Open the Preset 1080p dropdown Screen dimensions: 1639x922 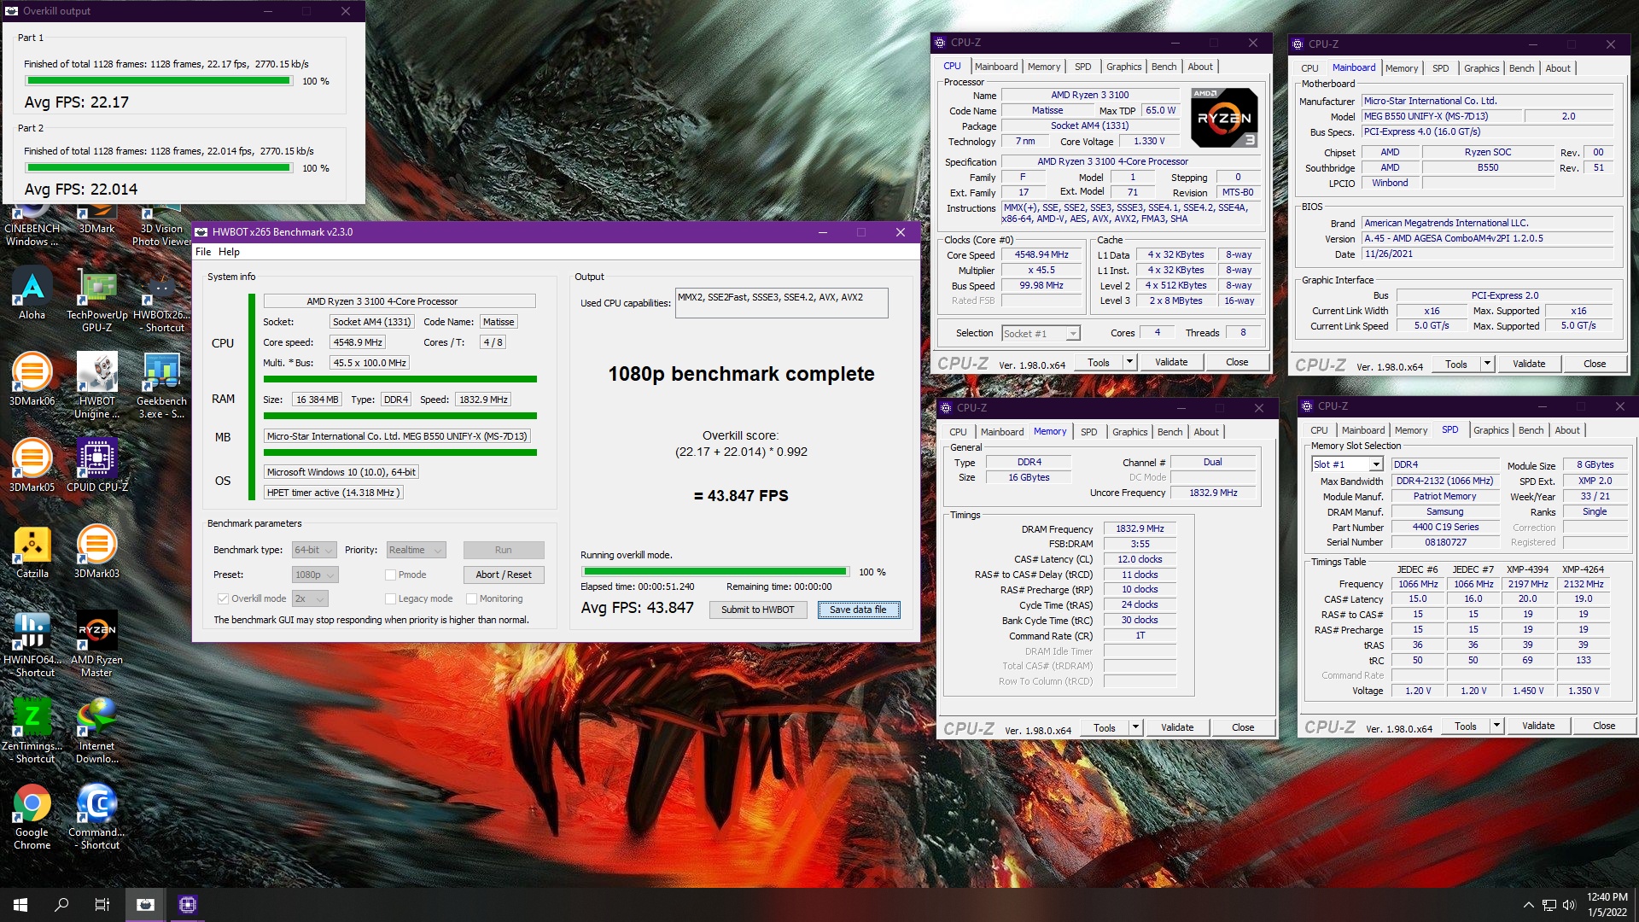point(315,575)
